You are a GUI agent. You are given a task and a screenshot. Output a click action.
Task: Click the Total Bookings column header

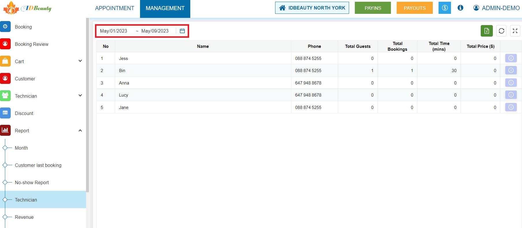click(x=398, y=46)
